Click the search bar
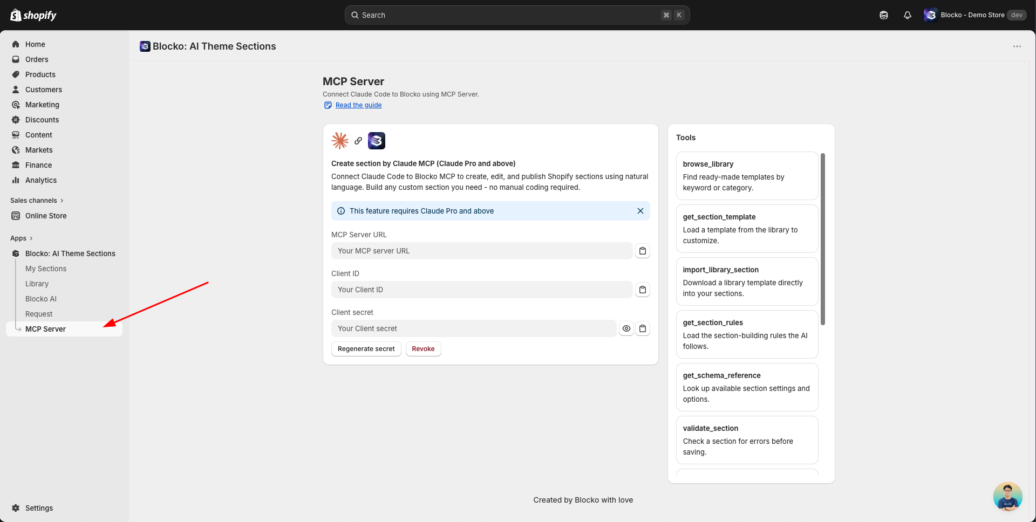Viewport: 1036px width, 522px height. (x=517, y=15)
